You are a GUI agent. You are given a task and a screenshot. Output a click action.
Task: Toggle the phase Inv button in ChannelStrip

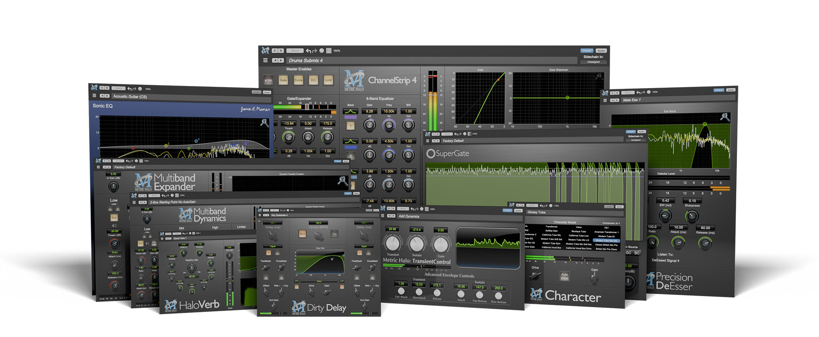(x=269, y=80)
